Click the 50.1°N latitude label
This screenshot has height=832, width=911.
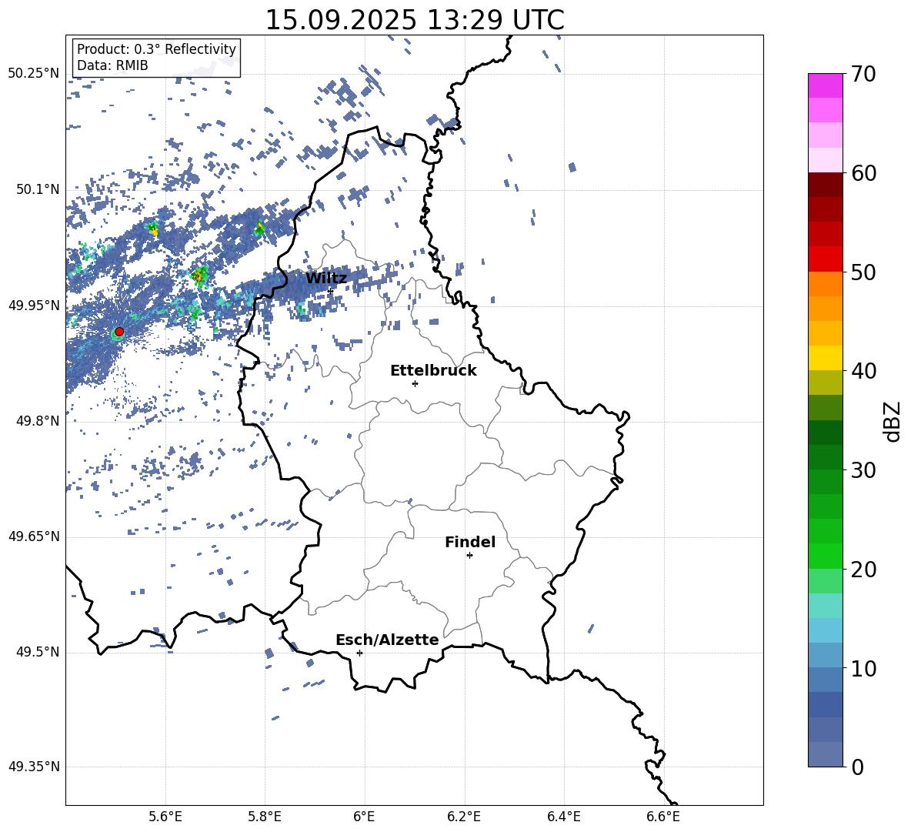38,190
